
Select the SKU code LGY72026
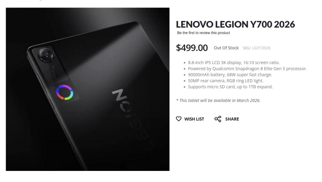(261, 48)
